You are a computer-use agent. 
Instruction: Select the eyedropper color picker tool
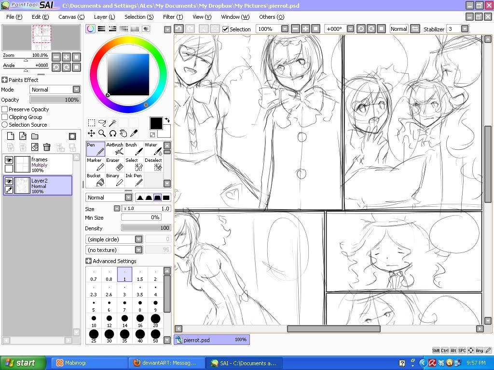tap(134, 133)
